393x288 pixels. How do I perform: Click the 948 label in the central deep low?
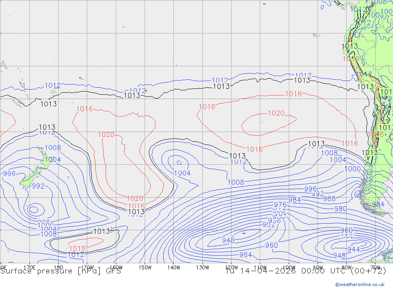pyautogui.click(x=228, y=240)
